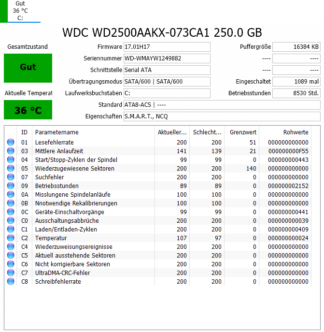Click status icon for Geräte-Einschaltvorgänge row
The width and height of the screenshot is (324, 332).
coord(11,212)
